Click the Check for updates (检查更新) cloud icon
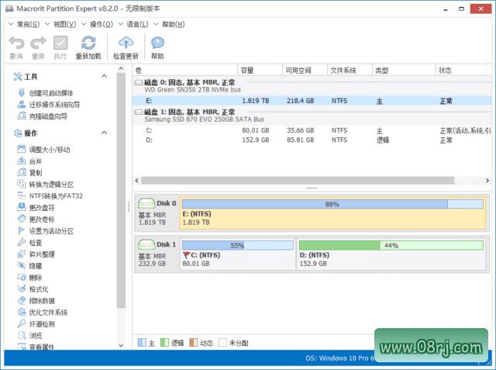The image size is (496, 370). pyautogui.click(x=126, y=43)
